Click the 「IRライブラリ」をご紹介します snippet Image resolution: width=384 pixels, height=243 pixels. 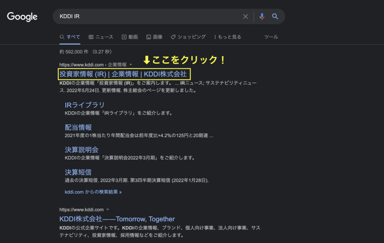(118, 113)
